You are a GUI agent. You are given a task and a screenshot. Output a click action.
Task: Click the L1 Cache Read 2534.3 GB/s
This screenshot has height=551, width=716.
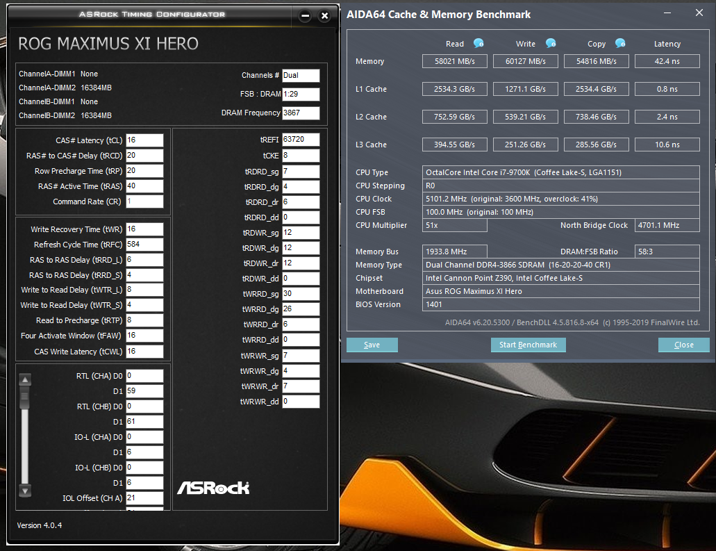point(454,89)
